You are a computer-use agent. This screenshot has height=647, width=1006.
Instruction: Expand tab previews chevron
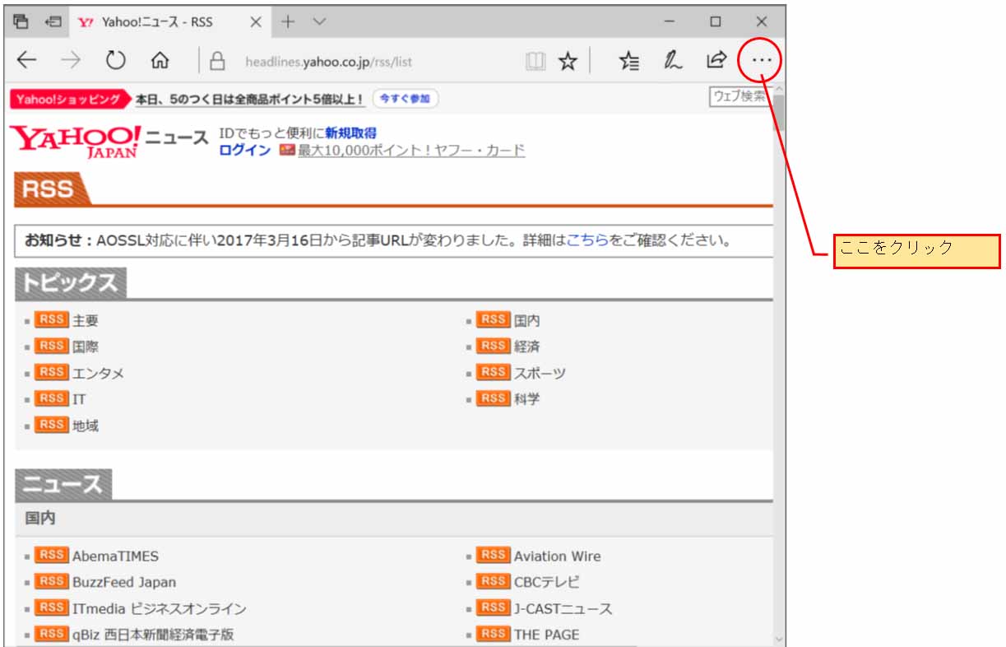(320, 21)
